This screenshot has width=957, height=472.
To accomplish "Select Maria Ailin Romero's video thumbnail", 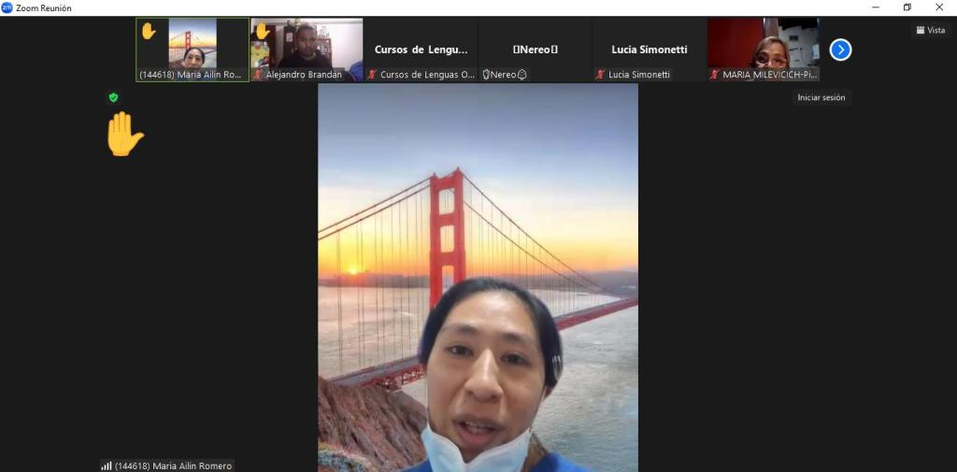I will point(193,45).
